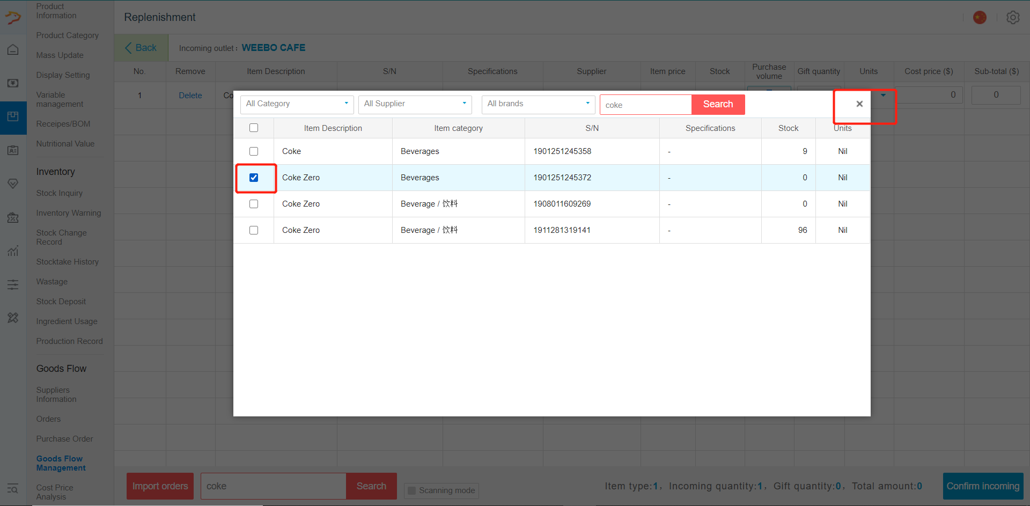Viewport: 1030px width, 506px height.
Task: Switch language using the China flag icon
Action: [x=980, y=18]
